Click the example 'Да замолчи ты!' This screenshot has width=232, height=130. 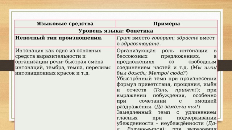(177, 107)
